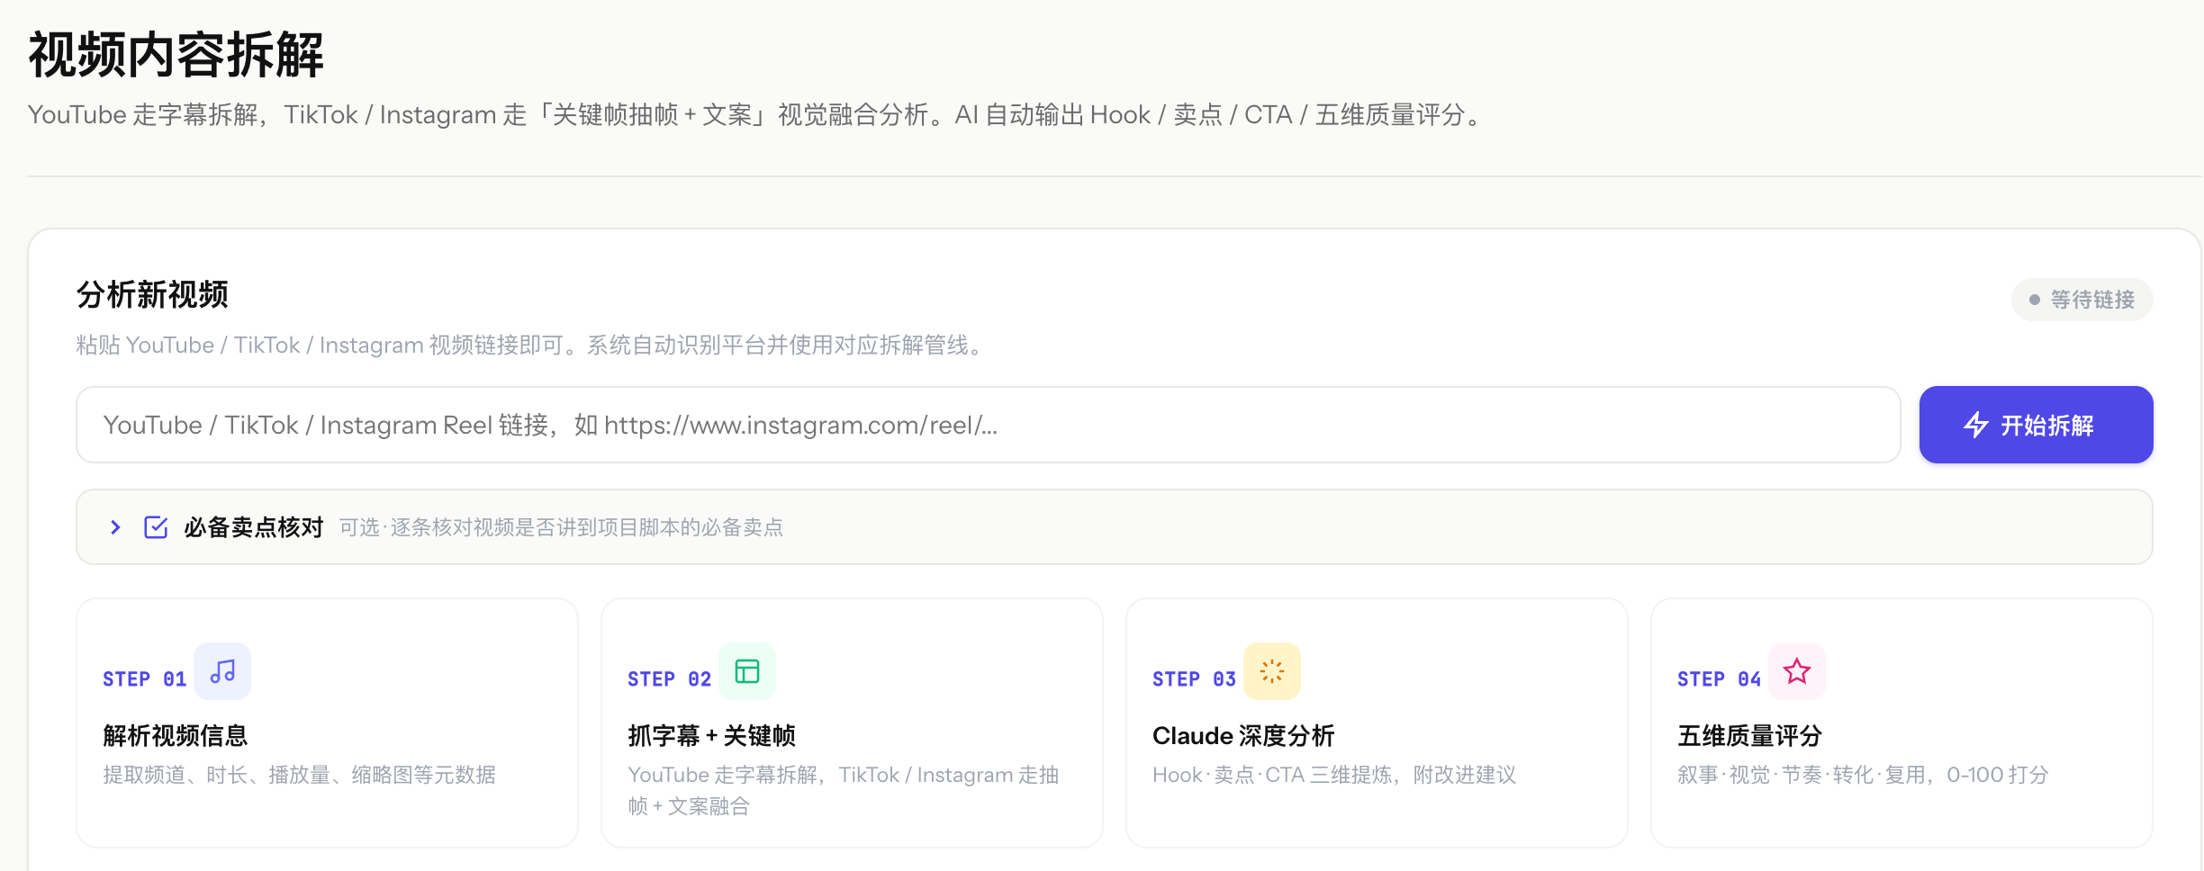Click the checklist icon beside 必备卖点核对
Screen dimensions: 2204x871
156,527
